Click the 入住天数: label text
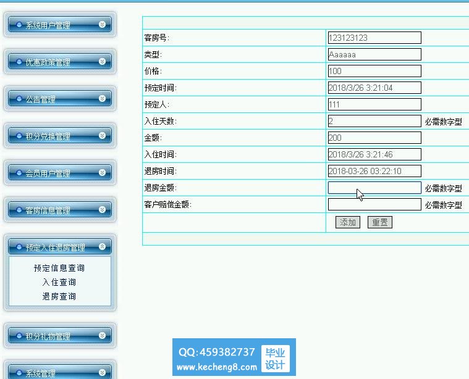Image resolution: width=469 pixels, height=379 pixels. [160, 122]
